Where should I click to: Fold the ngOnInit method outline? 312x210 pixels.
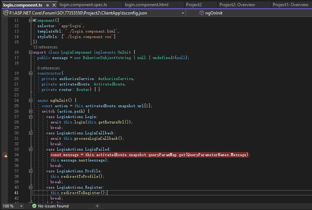click(30, 100)
